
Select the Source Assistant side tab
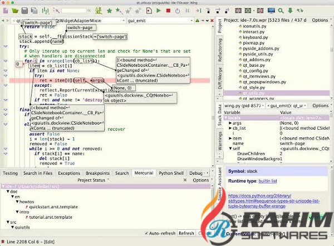tap(220, 184)
